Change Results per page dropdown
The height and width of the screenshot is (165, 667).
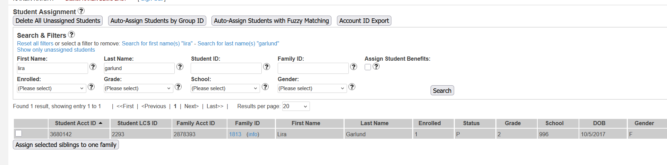296,106
